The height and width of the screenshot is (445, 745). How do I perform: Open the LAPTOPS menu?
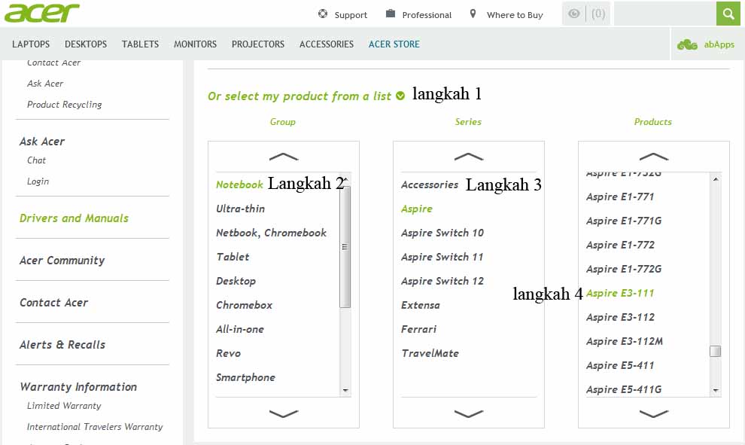(31, 44)
